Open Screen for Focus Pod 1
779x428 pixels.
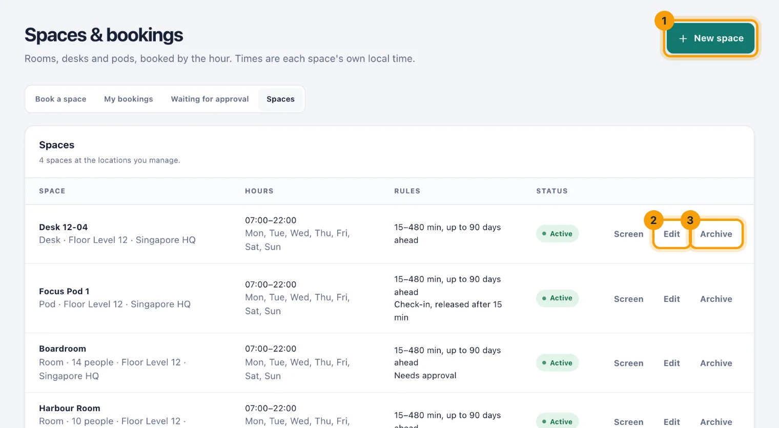click(628, 299)
